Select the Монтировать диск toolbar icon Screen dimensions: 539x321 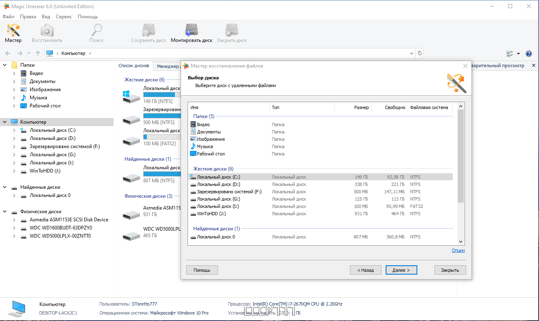[192, 31]
